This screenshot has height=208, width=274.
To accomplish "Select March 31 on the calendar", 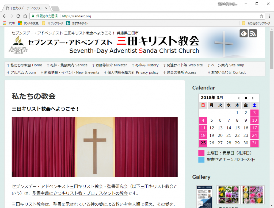I will tap(254, 143).
